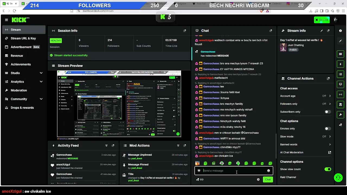Filter the Mod Actions list
347x195 pixels.
coord(178,146)
